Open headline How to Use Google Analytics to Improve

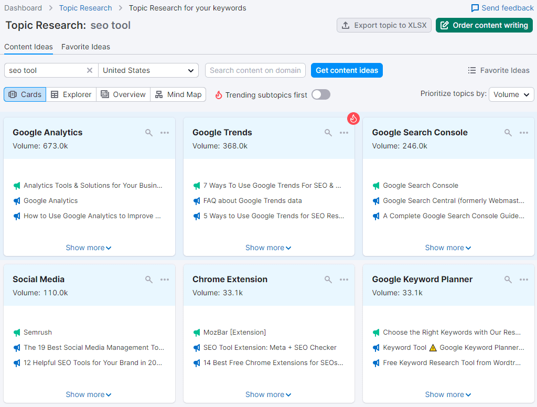92,216
